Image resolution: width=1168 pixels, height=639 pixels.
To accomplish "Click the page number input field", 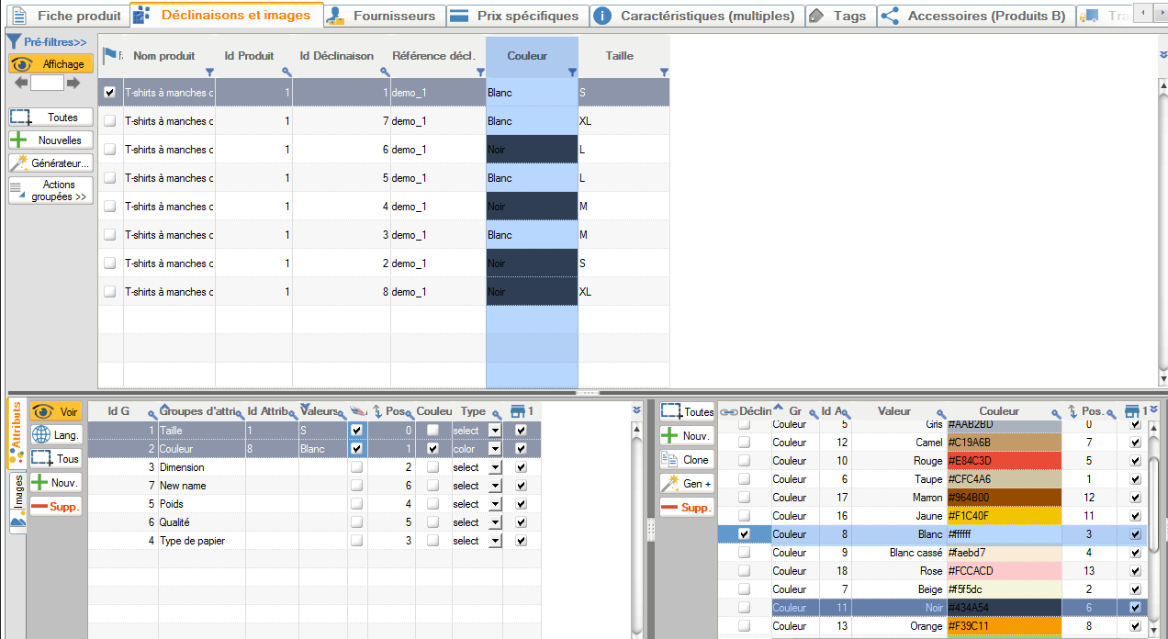I will click(47, 83).
